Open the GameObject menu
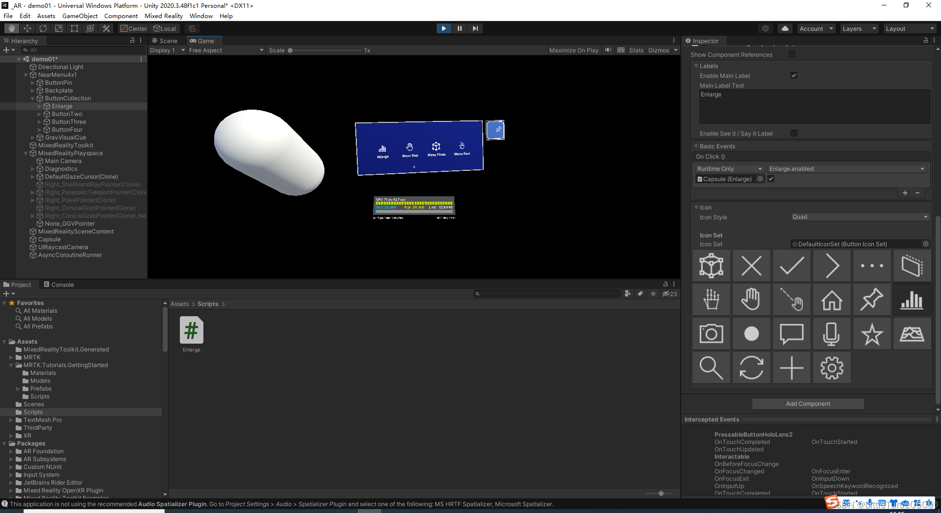The height and width of the screenshot is (513, 941). point(80,16)
